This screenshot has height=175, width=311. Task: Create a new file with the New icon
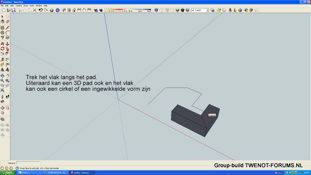point(3,10)
